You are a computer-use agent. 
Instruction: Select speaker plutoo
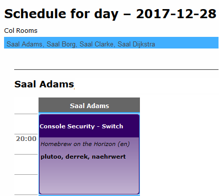(x=51, y=157)
